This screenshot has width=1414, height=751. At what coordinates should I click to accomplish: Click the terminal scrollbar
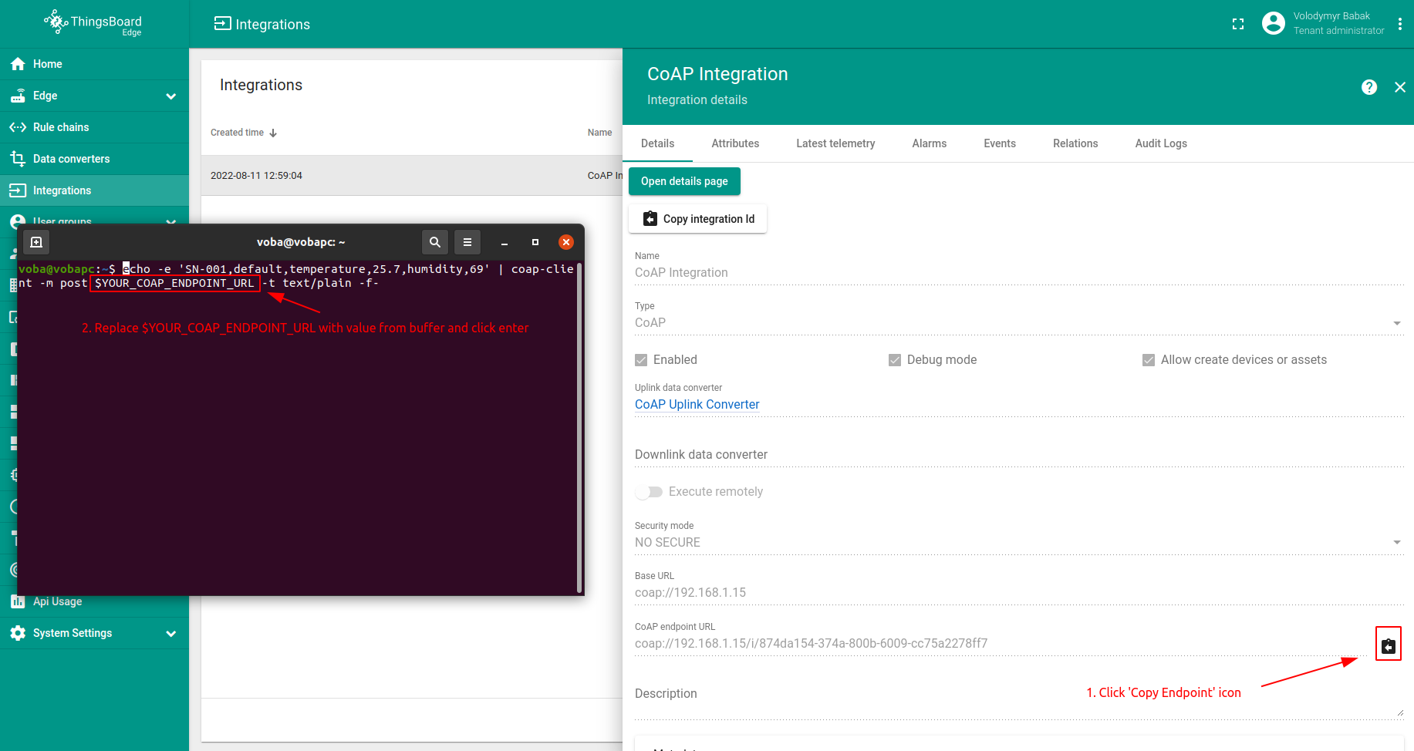point(579,427)
